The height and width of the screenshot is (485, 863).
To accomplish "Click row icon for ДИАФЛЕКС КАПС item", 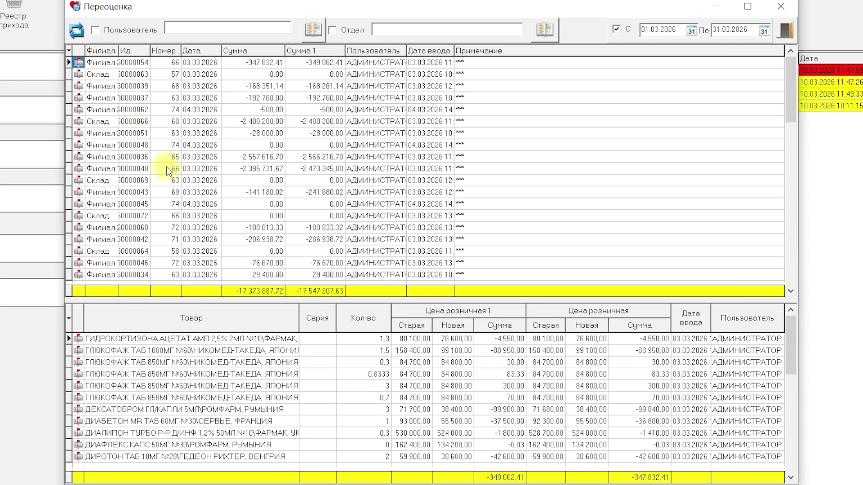I will click(x=78, y=445).
